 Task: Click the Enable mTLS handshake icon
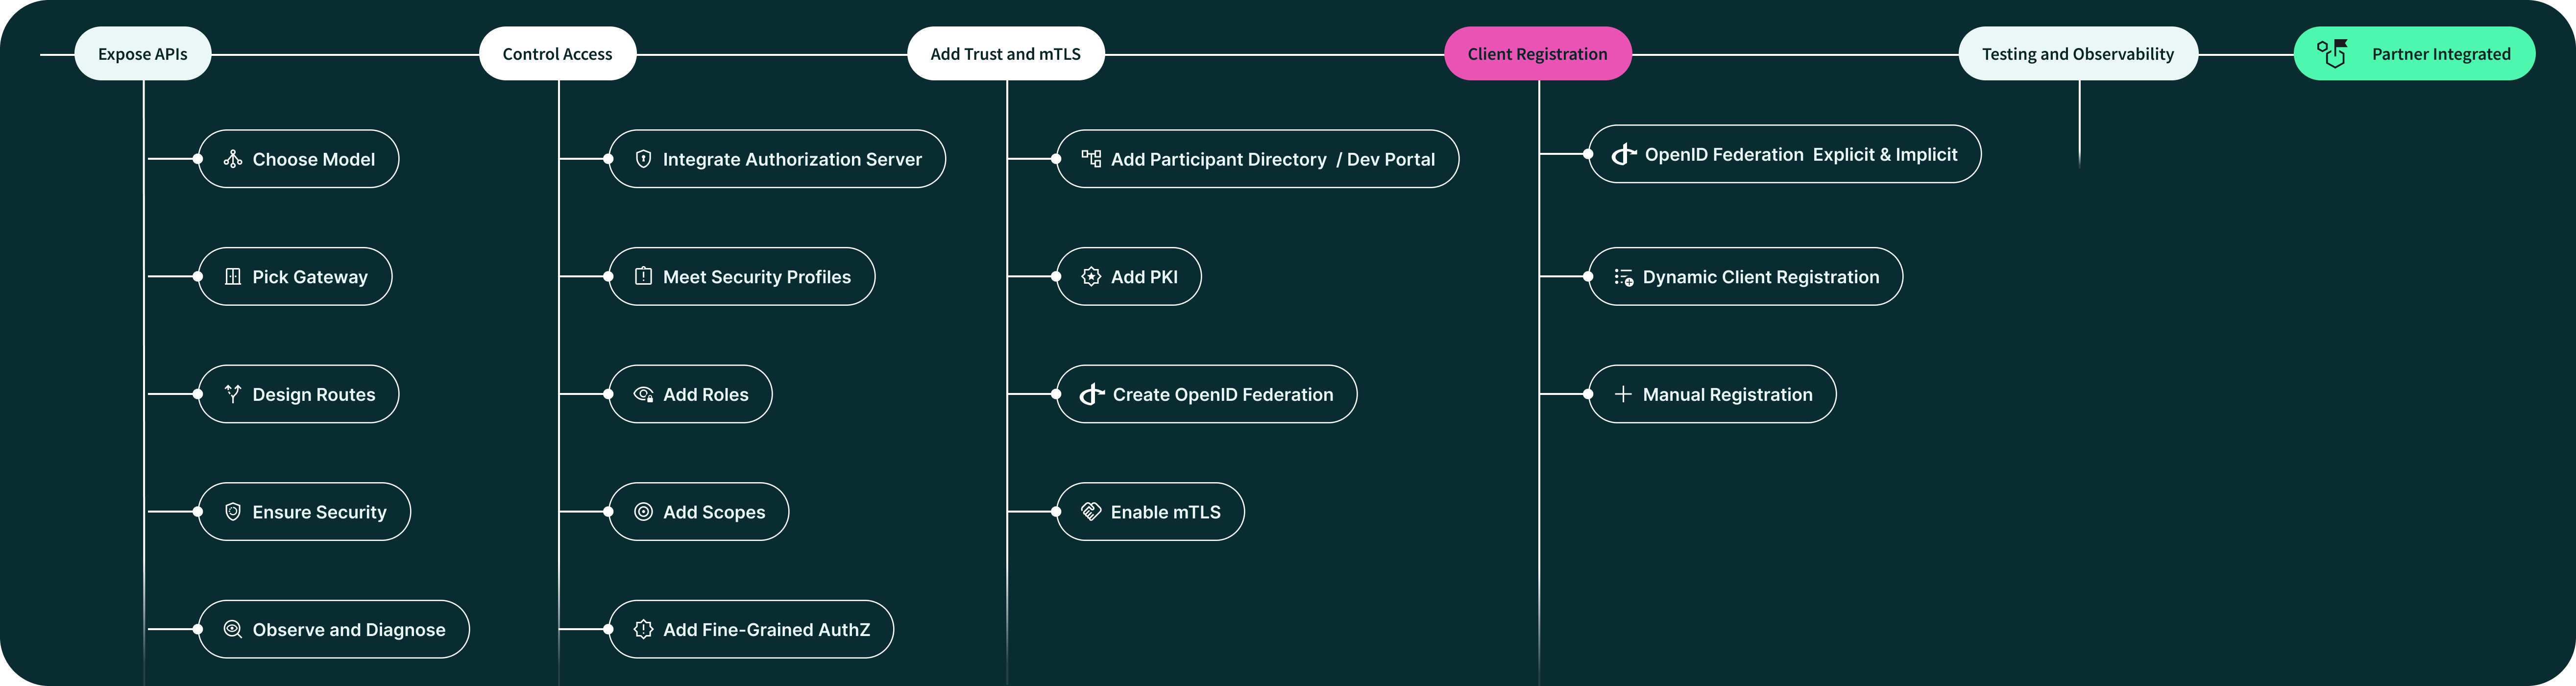click(x=1091, y=512)
